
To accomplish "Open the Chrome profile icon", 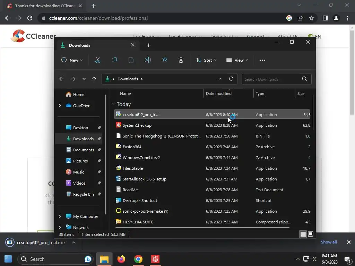I will [336, 18].
